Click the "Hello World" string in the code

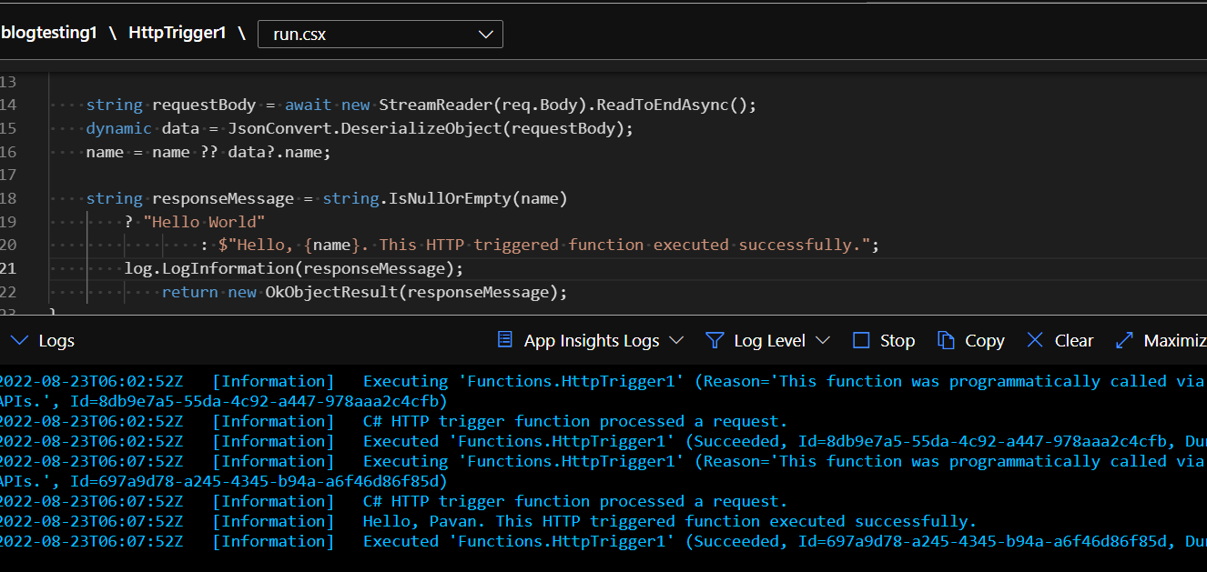(204, 222)
